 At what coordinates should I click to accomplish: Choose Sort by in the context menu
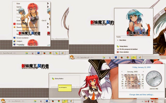pyautogui.click(x=19, y=7)
